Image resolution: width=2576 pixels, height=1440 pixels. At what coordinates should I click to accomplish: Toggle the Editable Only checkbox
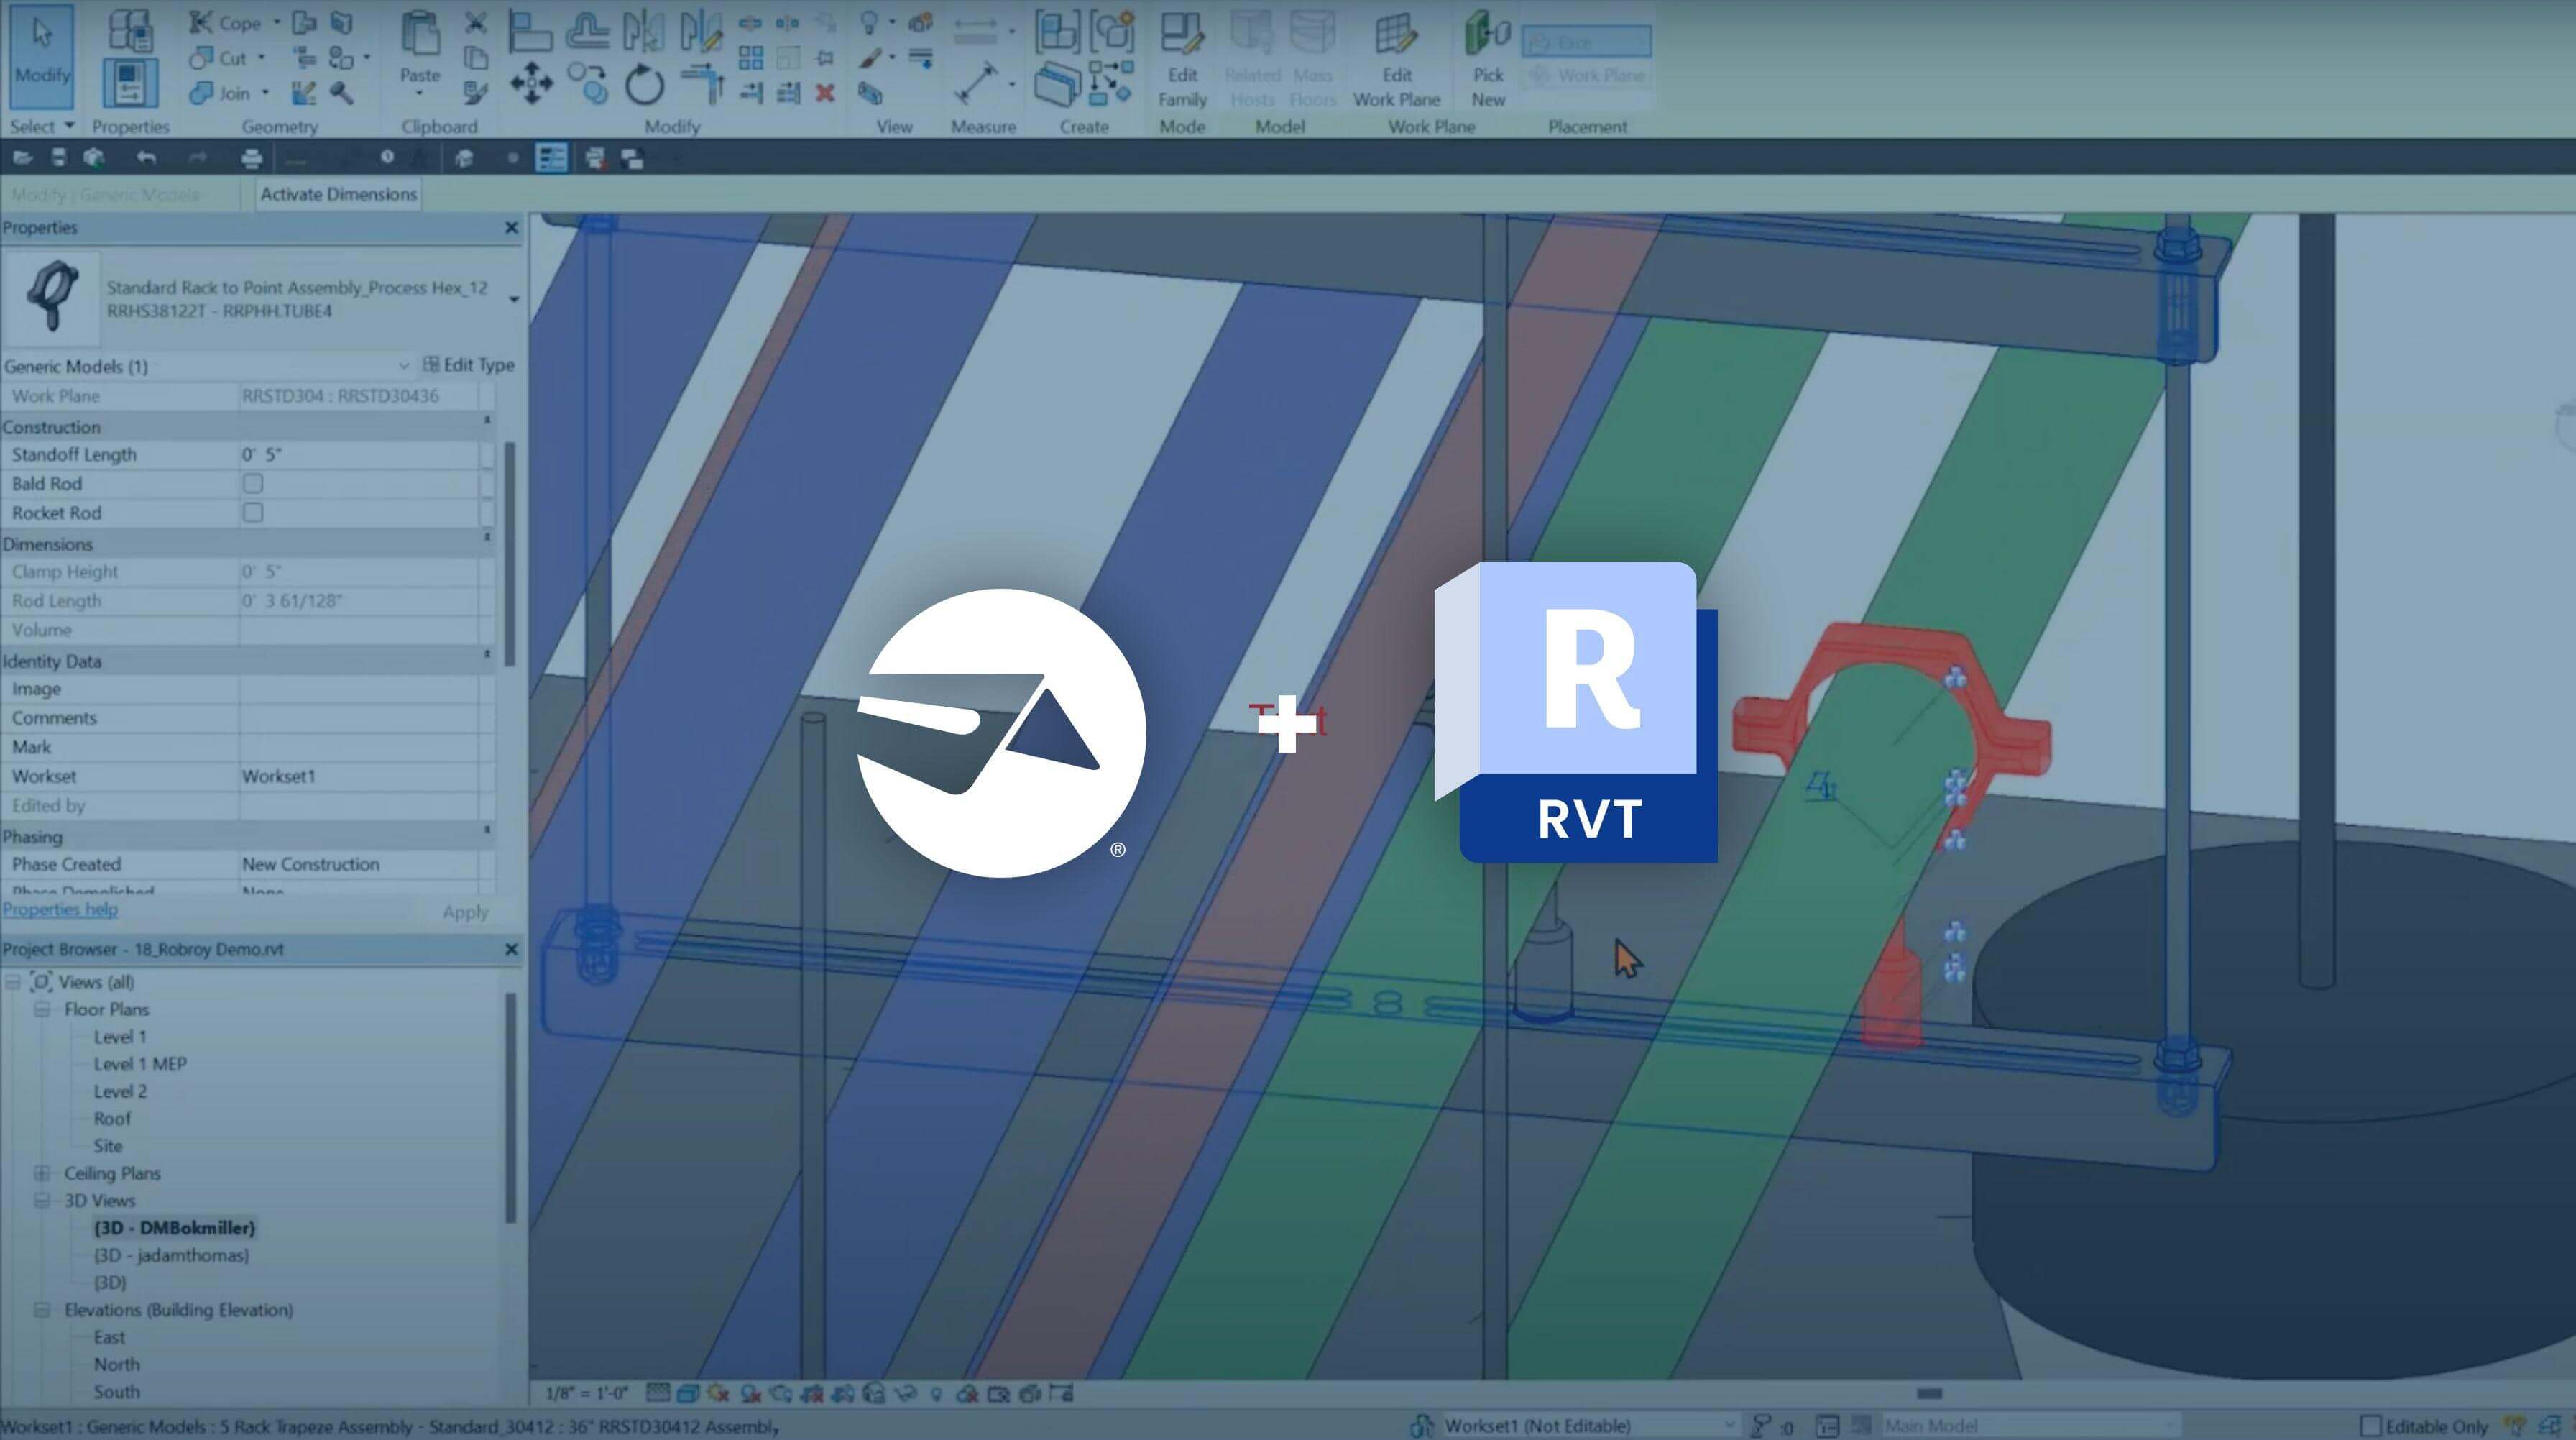[2370, 1426]
